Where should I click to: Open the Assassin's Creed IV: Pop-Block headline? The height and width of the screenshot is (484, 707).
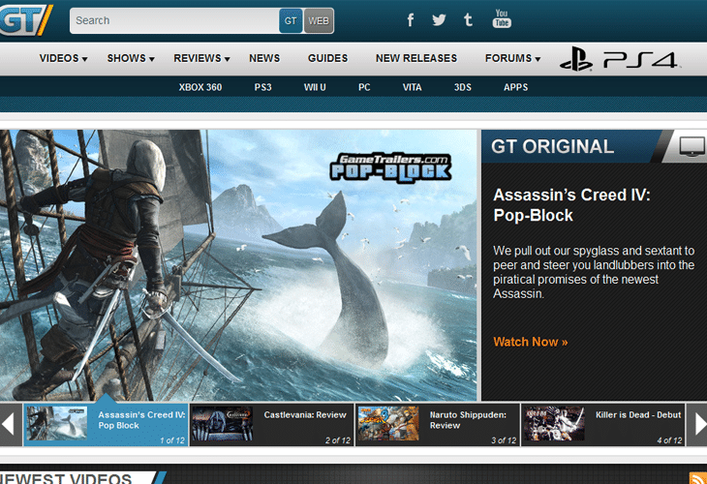pyautogui.click(x=571, y=205)
